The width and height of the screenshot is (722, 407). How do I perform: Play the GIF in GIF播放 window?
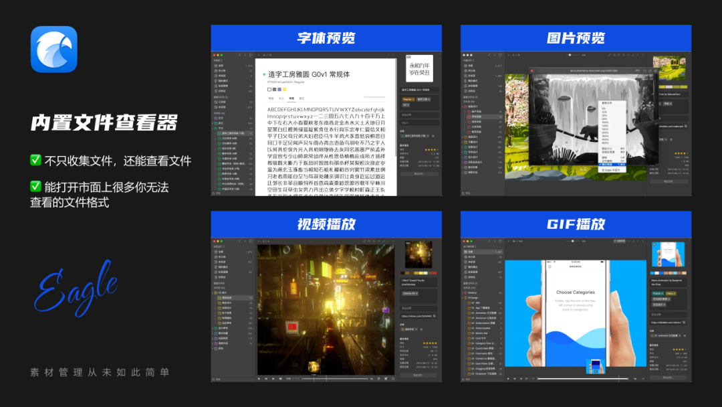click(x=508, y=378)
